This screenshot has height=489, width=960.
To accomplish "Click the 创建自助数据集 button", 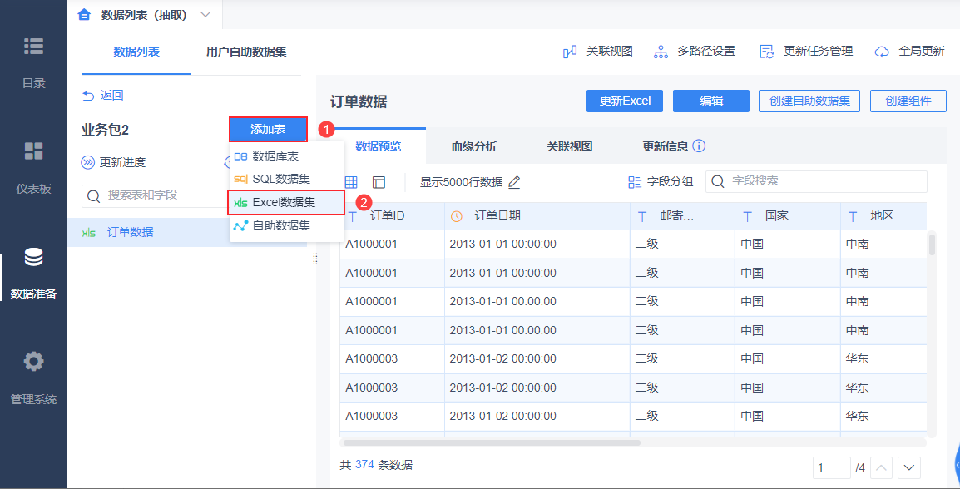I will click(809, 101).
